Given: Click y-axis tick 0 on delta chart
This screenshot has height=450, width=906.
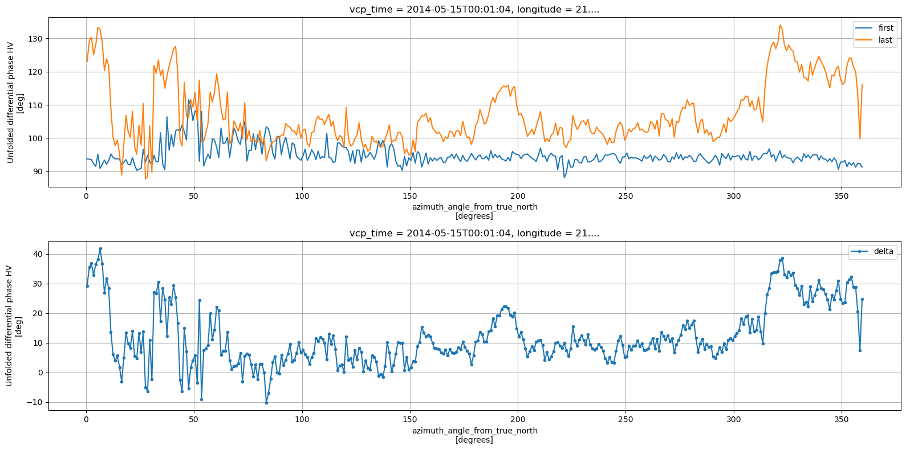Looking at the screenshot, I should 40,373.
